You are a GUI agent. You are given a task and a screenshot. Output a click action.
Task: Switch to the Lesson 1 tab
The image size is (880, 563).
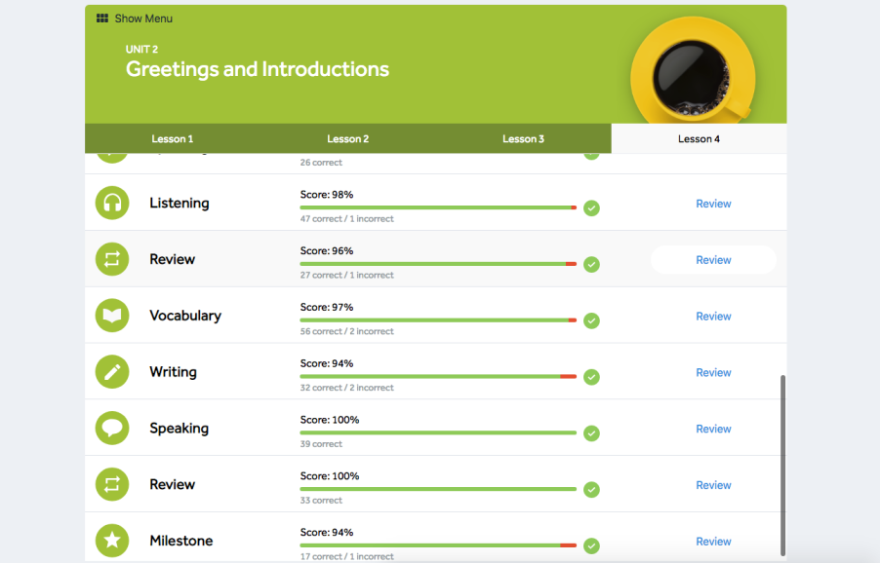[173, 139]
